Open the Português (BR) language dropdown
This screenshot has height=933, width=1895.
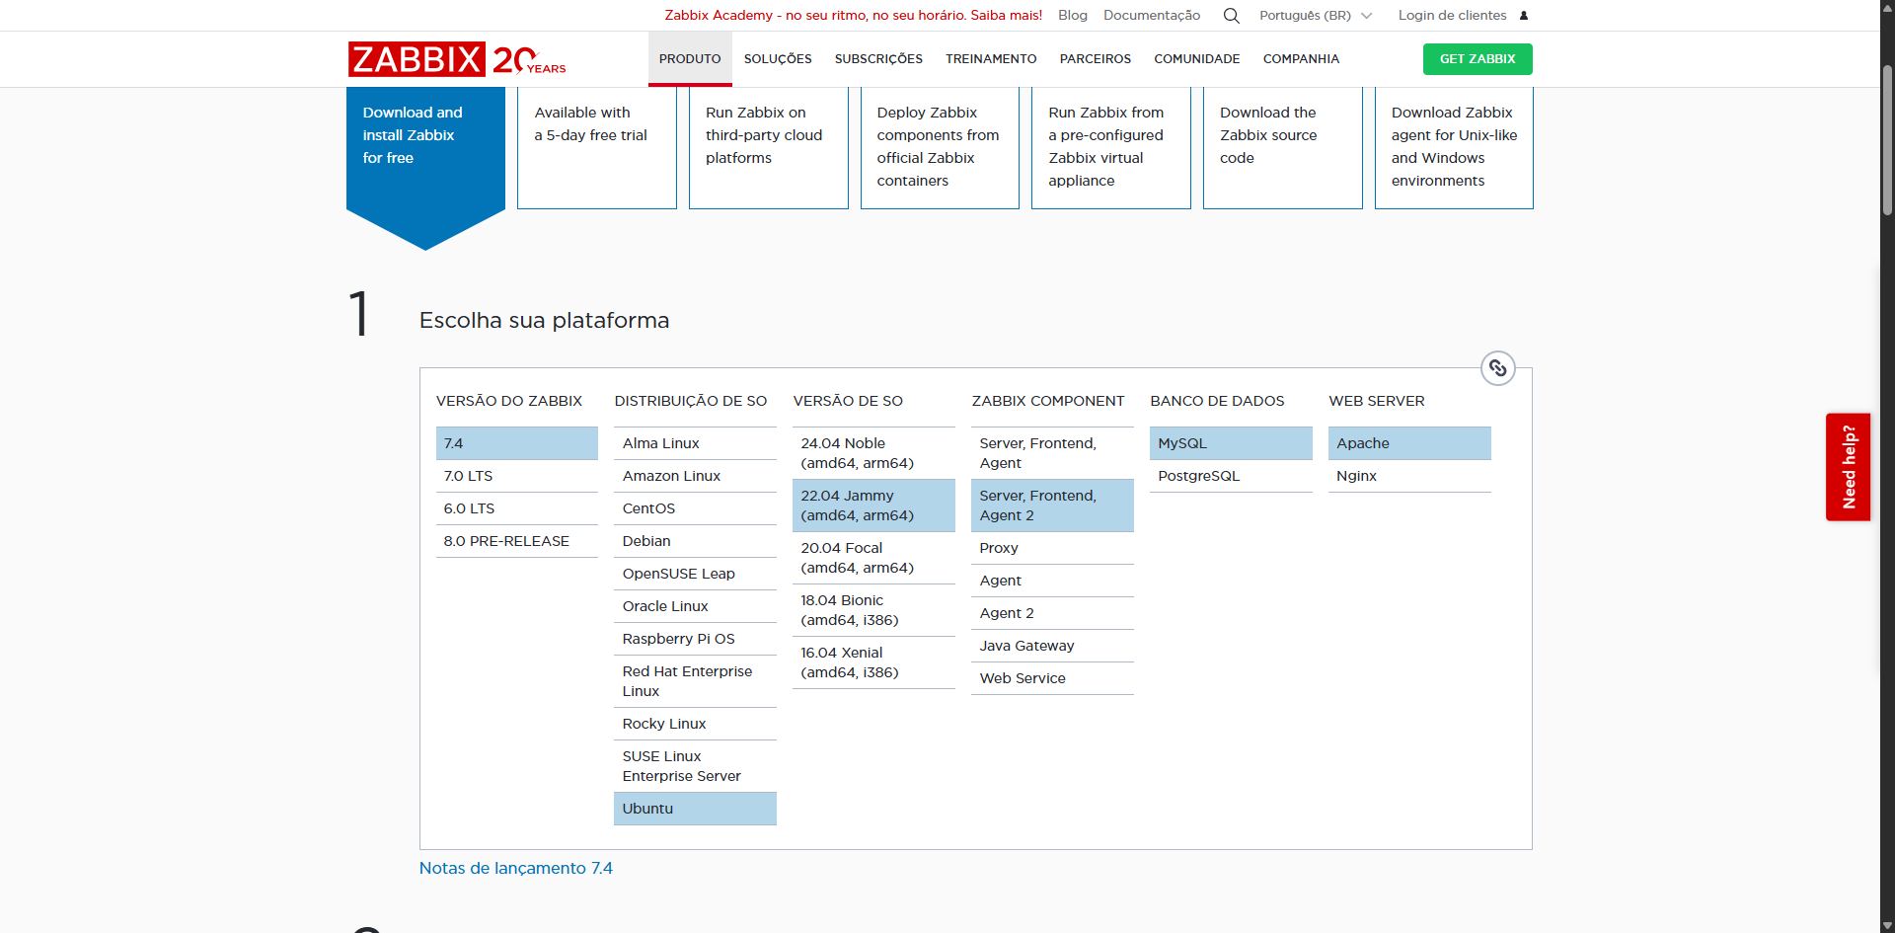coord(1315,16)
